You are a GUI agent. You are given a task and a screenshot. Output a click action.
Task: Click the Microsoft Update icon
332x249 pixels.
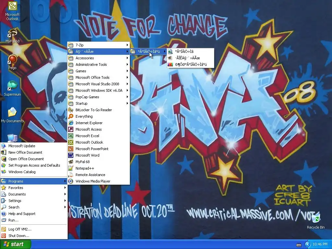[x=3, y=146]
